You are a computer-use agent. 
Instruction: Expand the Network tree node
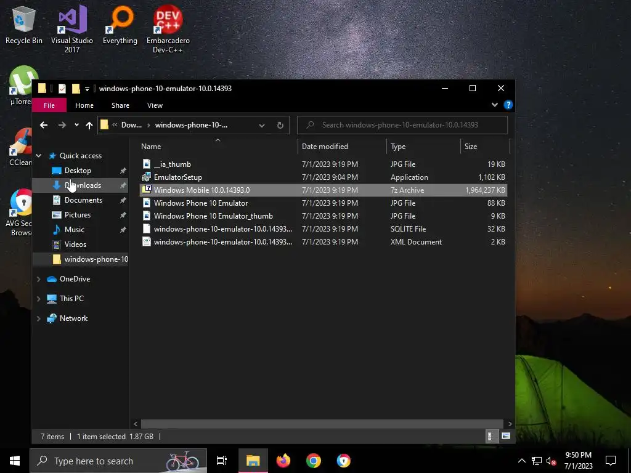pos(39,318)
